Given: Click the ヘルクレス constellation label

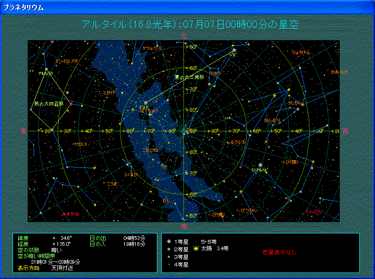Looking at the screenshot, I should coord(237,142).
